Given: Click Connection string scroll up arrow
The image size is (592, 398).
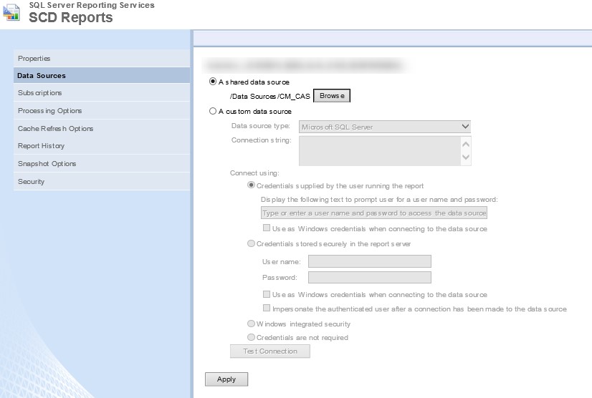Looking at the screenshot, I should (x=466, y=144).
